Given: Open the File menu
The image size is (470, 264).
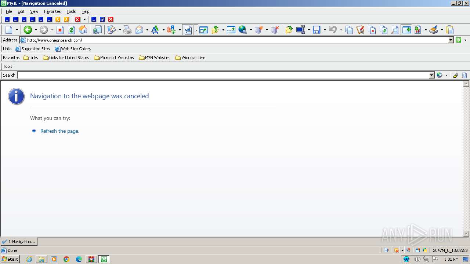Looking at the screenshot, I should coord(9,11).
